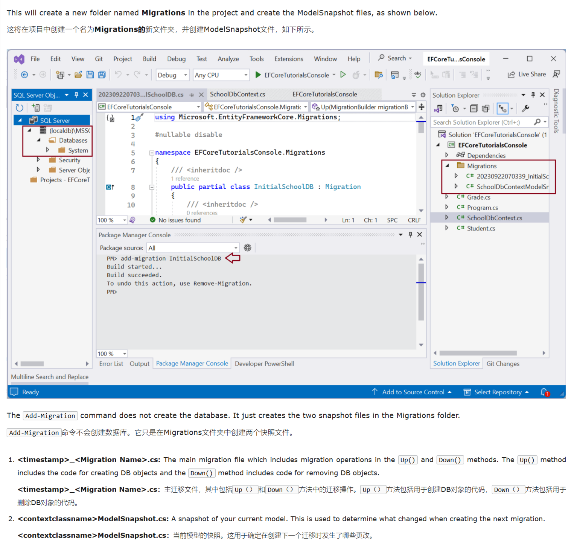The width and height of the screenshot is (577, 542).
Task: Click the Find in Files folder icon
Action: coord(379,75)
